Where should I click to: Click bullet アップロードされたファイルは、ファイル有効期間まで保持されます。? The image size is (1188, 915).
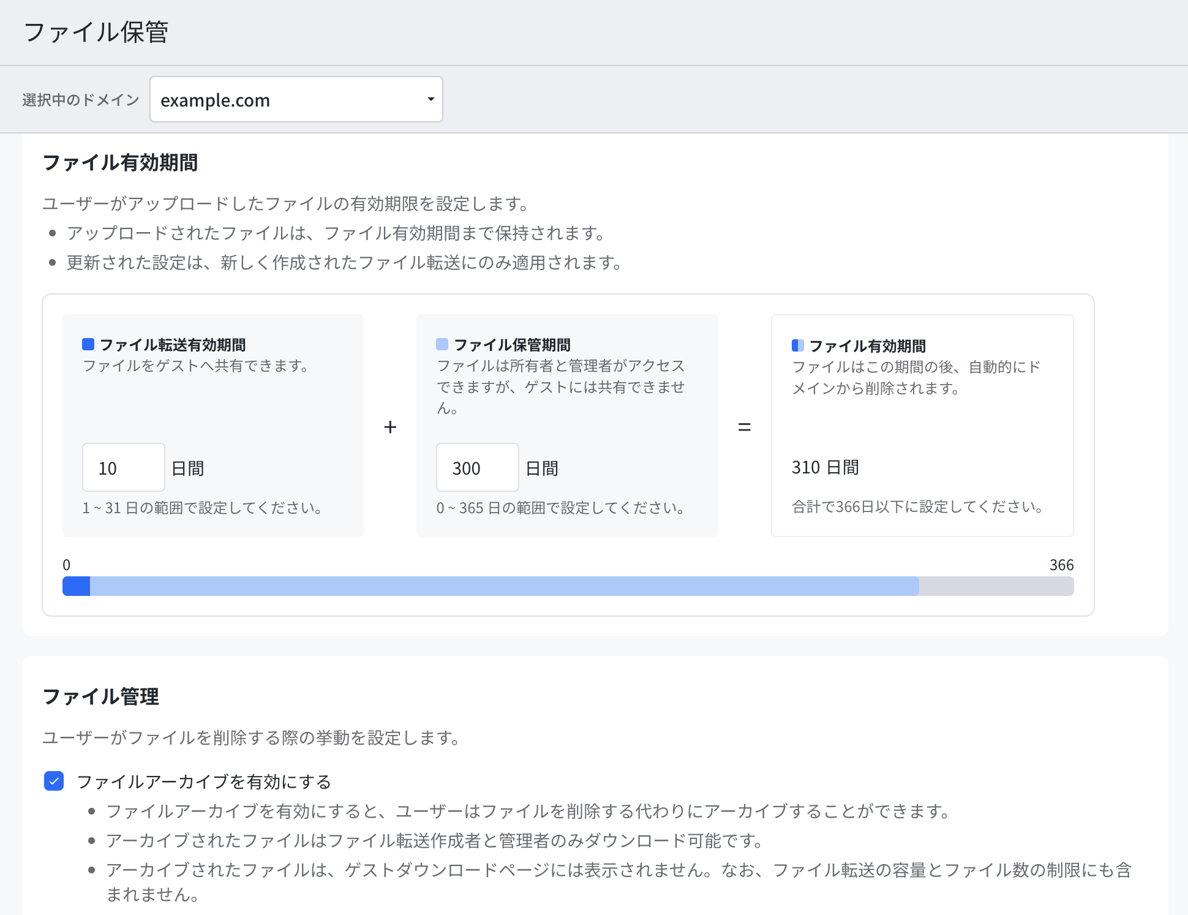tap(337, 233)
